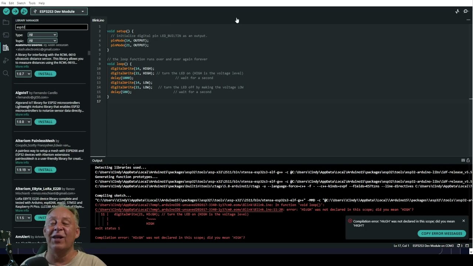Click the LIBRARY MANAGER panel heading

(27, 20)
